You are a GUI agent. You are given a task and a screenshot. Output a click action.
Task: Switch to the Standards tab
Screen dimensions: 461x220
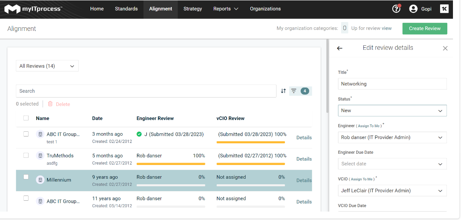(126, 9)
